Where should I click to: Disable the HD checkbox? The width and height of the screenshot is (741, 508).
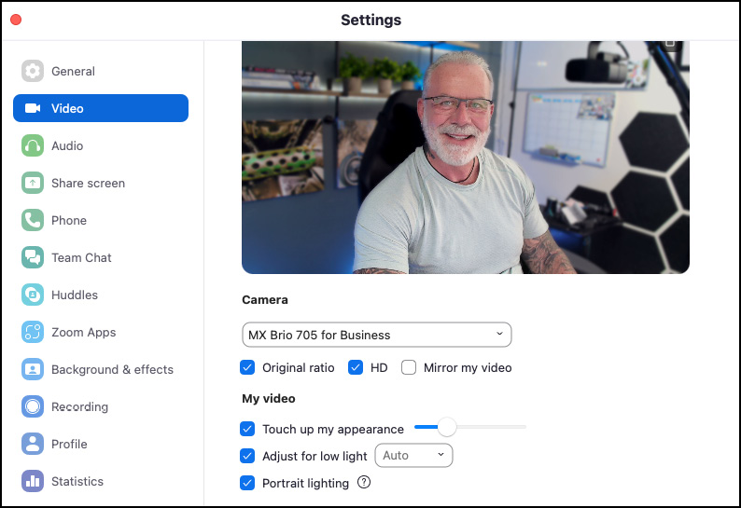pos(356,367)
